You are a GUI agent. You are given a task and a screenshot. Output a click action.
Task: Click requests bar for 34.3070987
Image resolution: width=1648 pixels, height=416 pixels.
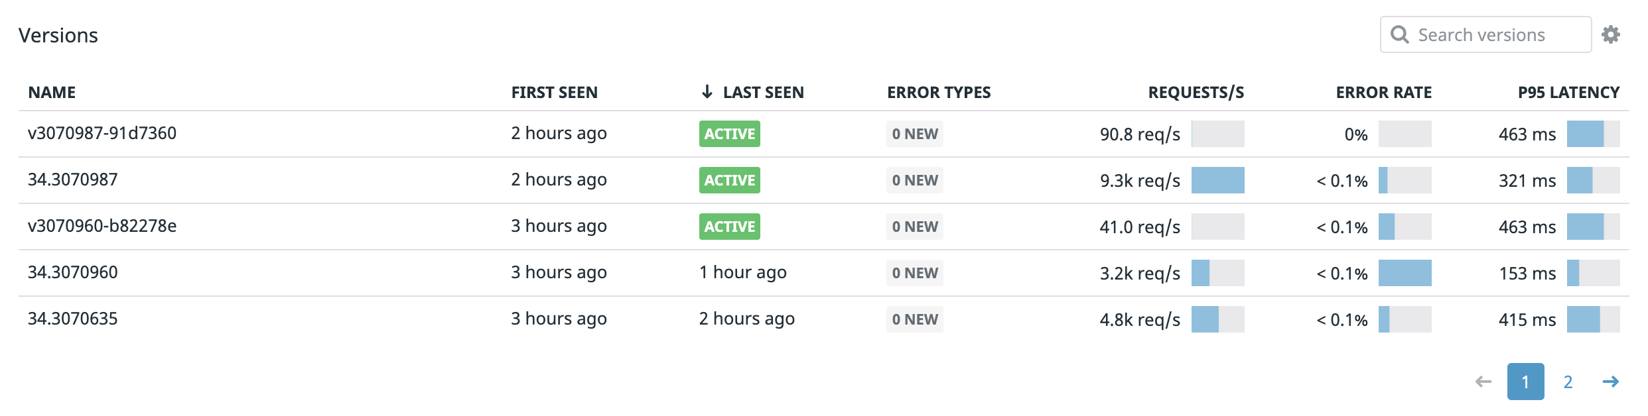pos(1217,180)
